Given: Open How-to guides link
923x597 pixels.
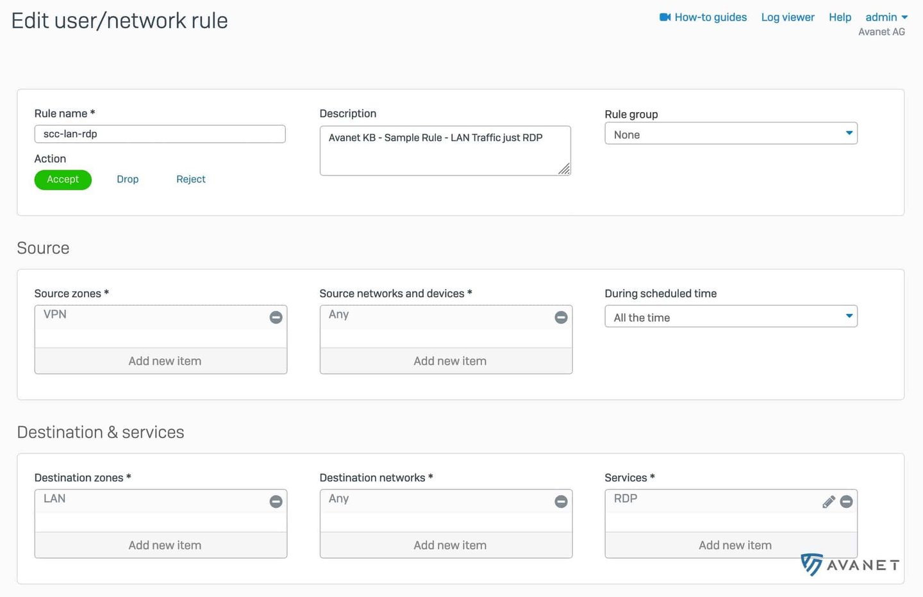Looking at the screenshot, I should pos(710,17).
